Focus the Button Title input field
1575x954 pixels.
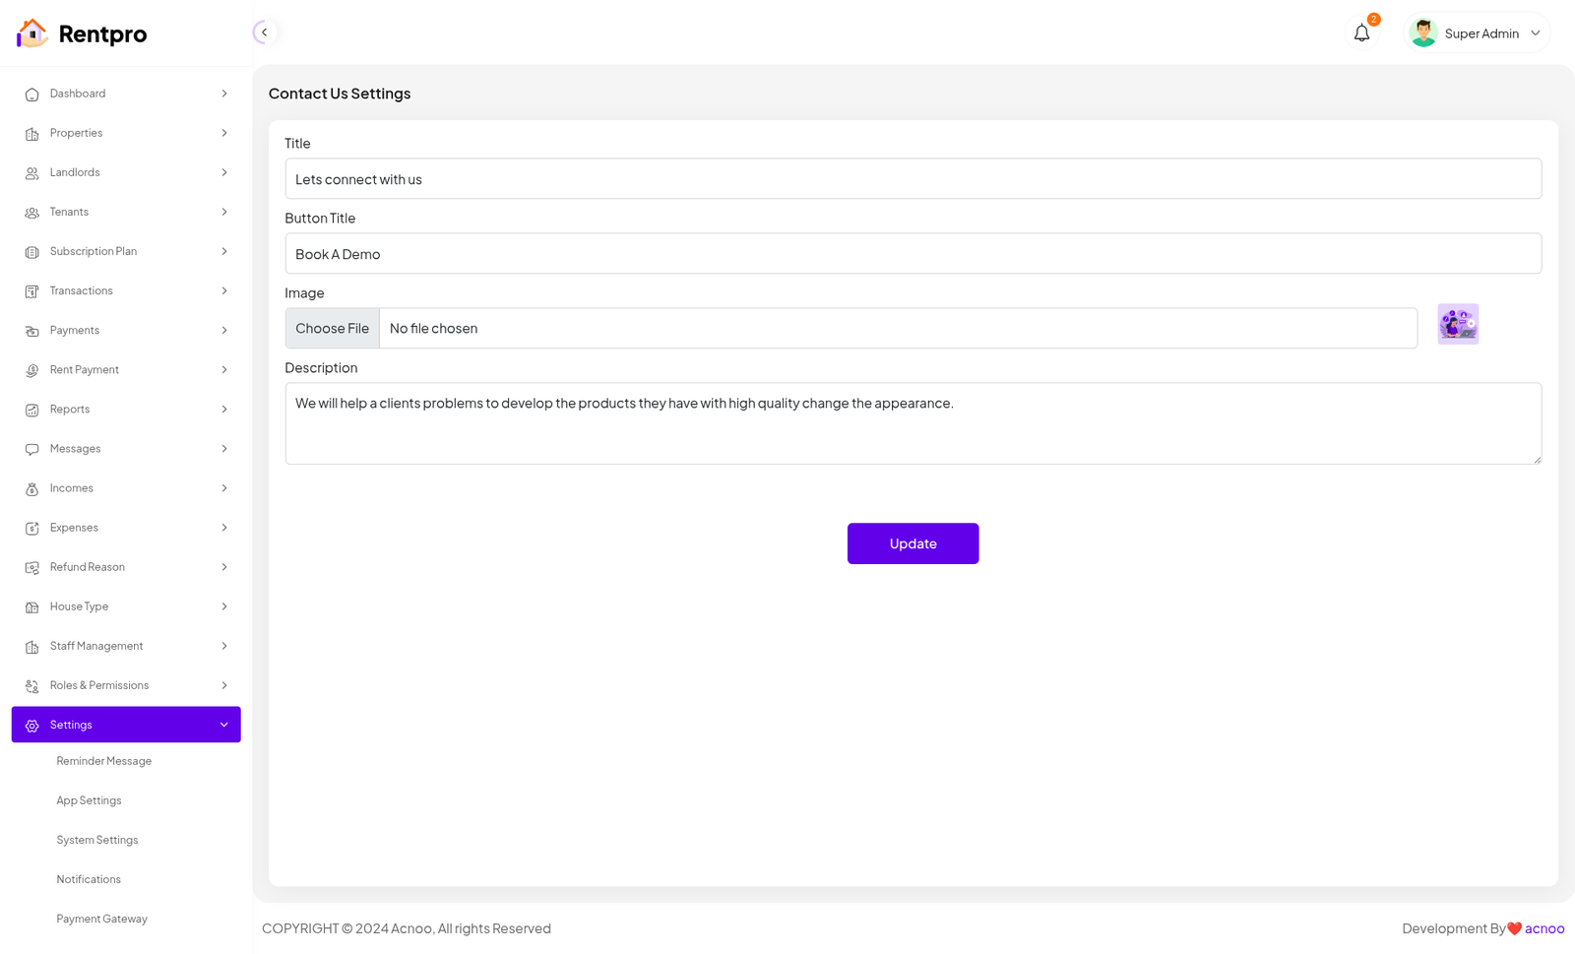coord(913,254)
